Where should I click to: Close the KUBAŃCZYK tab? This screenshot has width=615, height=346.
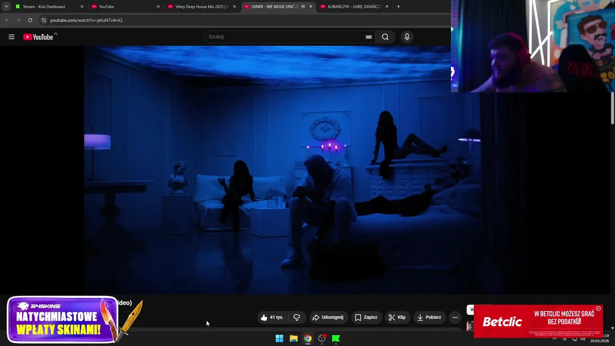point(387,7)
